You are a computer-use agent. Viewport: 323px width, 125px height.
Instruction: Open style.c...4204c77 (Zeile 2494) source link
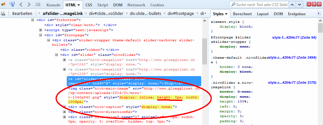tap(292, 57)
